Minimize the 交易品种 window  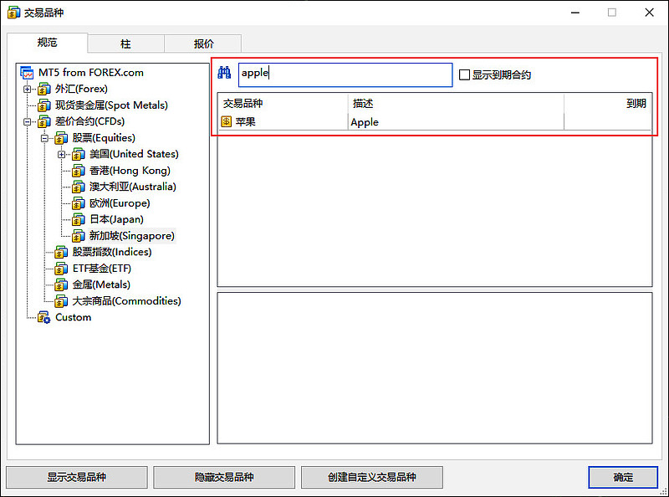coord(575,13)
